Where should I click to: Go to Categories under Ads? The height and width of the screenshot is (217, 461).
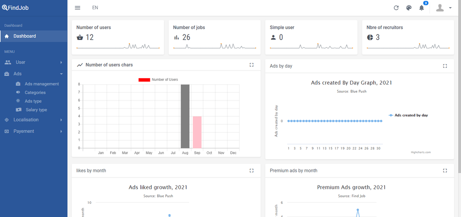coord(35,92)
